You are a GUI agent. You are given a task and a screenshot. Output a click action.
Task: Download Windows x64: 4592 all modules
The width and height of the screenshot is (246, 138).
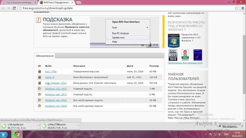[x=56, y=100]
